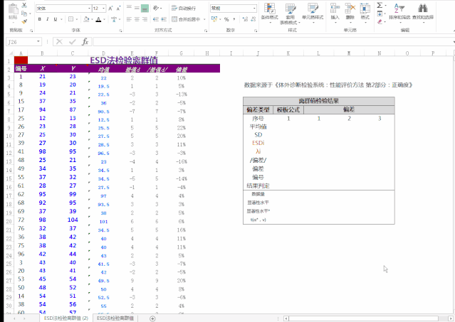Toggle Bold formatting
The width and height of the screenshot is (455, 322).
(x=40, y=20)
